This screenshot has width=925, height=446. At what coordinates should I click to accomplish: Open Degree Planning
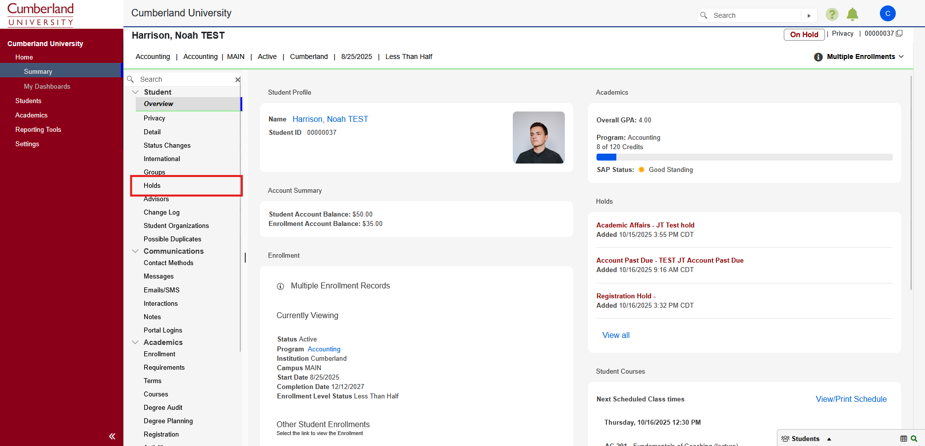(x=168, y=421)
